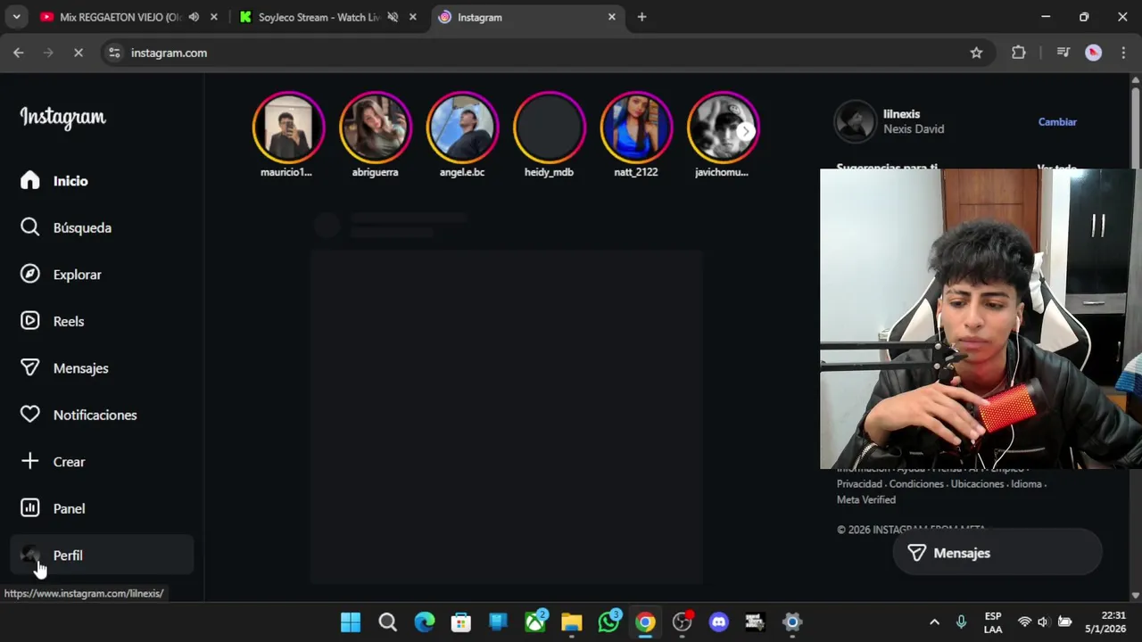Open Búsqueda magnifier icon in sidebar
This screenshot has height=642, width=1142.
[x=29, y=227]
